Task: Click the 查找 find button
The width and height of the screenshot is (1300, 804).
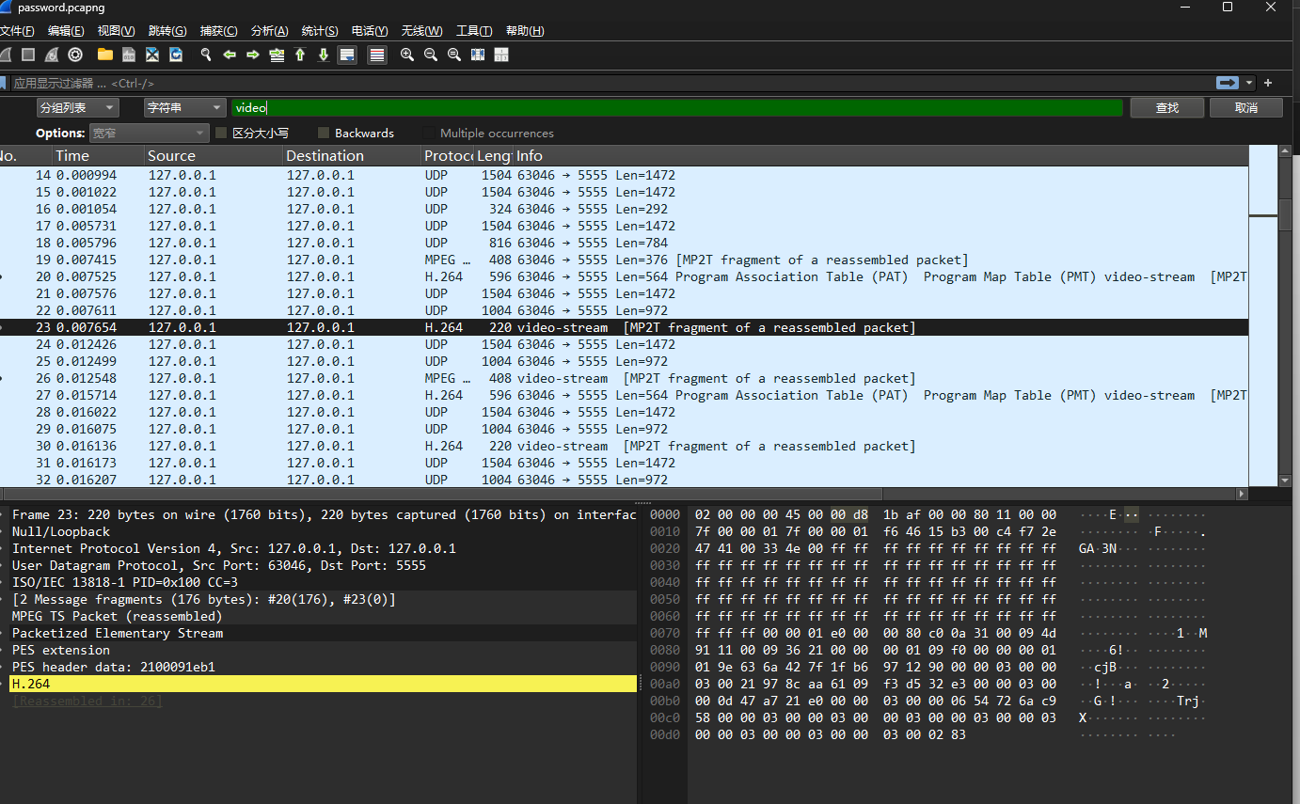Action: (x=1166, y=108)
